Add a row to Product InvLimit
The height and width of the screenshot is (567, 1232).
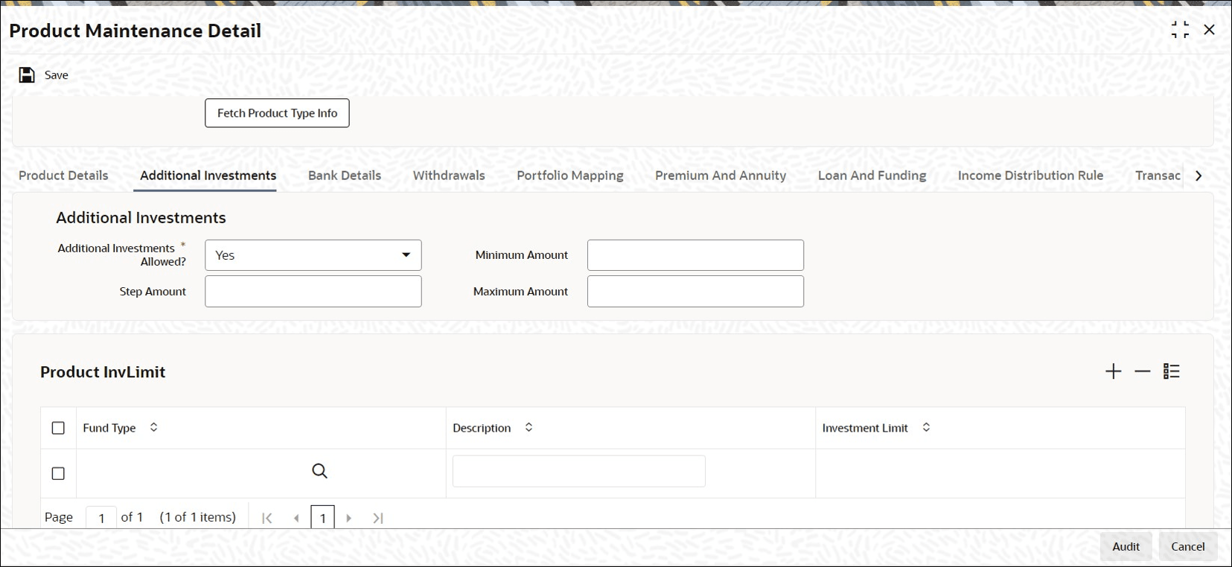tap(1113, 371)
